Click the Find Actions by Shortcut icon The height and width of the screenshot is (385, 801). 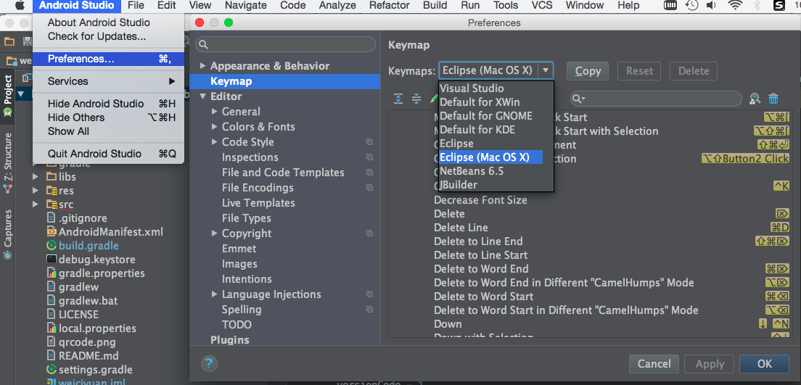[x=755, y=99]
